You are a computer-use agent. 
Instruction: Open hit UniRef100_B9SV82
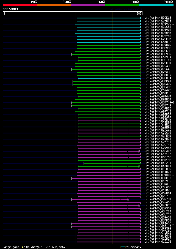pyautogui.click(x=158, y=36)
